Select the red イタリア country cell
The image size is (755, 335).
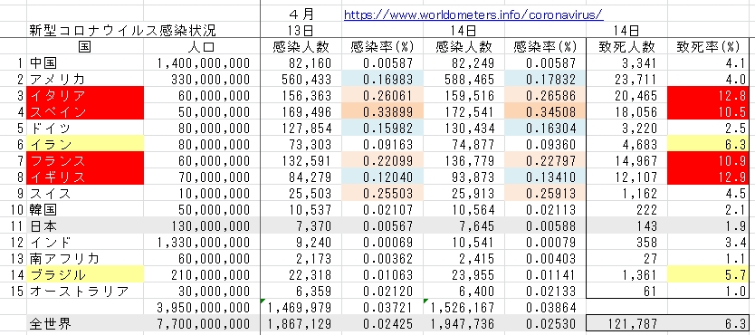(x=85, y=95)
